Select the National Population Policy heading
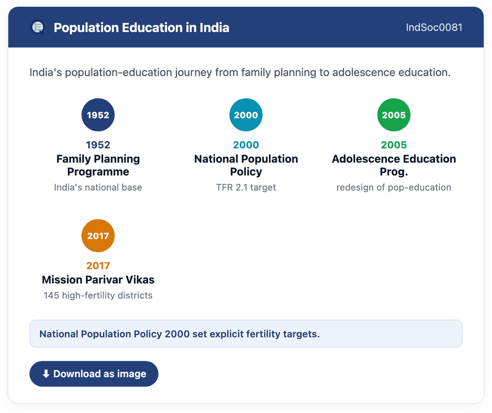Screen dimensions: 492x413 (x=246, y=165)
